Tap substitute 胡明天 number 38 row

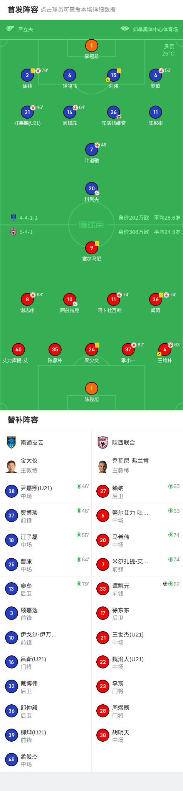pos(137,735)
